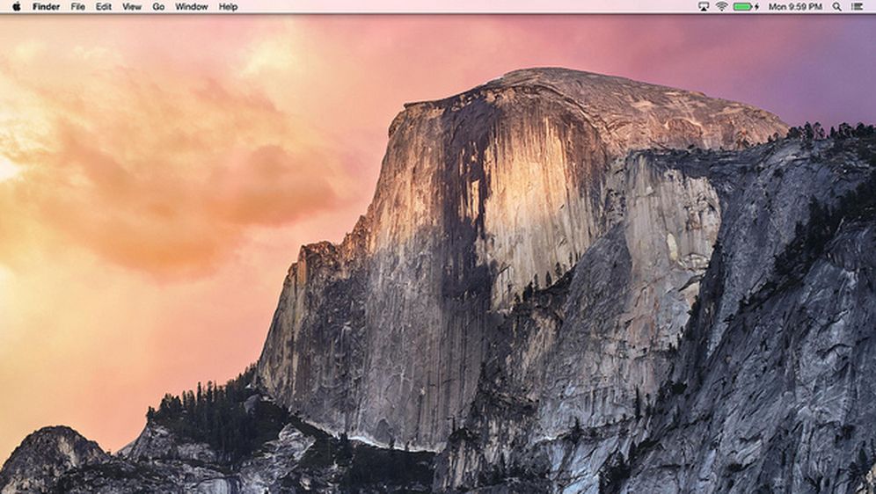The width and height of the screenshot is (876, 494).
Task: Expand the Edit menu
Action: click(104, 6)
